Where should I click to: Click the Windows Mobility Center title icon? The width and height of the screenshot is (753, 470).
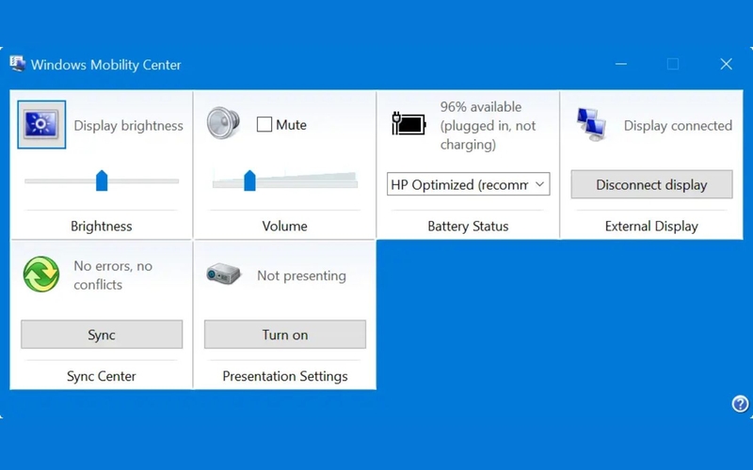(17, 64)
